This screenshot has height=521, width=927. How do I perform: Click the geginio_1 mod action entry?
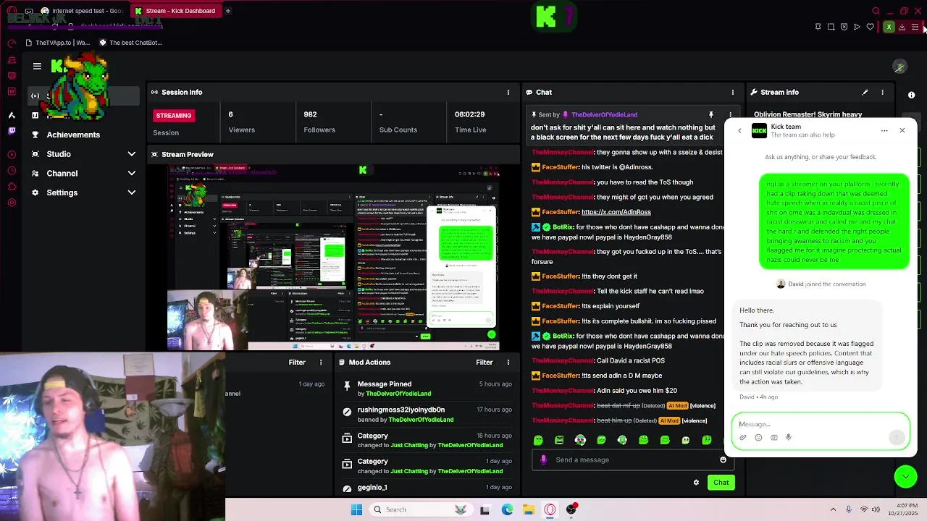coord(426,488)
